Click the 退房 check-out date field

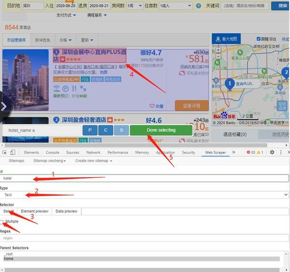click(99, 6)
